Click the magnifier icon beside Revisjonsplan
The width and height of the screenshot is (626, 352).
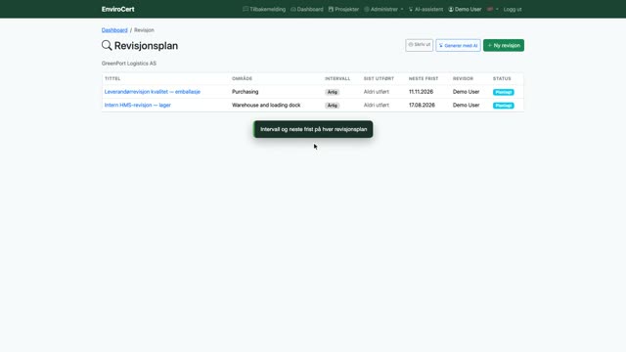107,46
